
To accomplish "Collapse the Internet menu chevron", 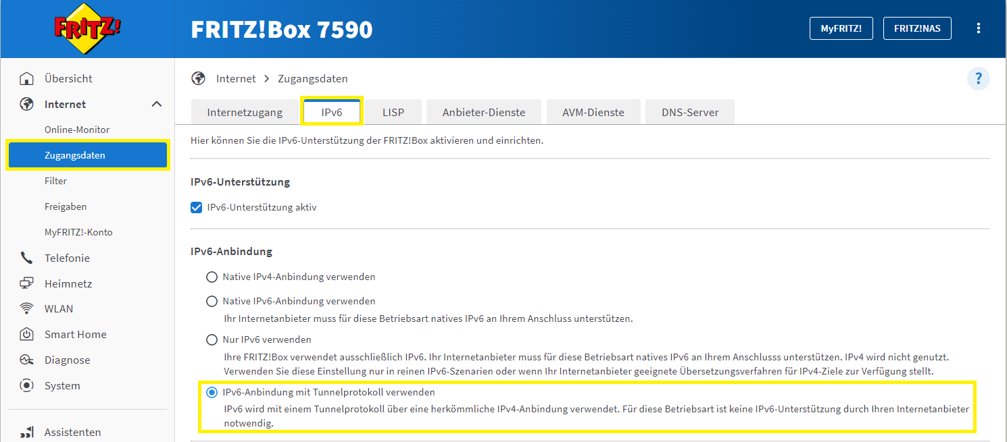I will (x=156, y=104).
